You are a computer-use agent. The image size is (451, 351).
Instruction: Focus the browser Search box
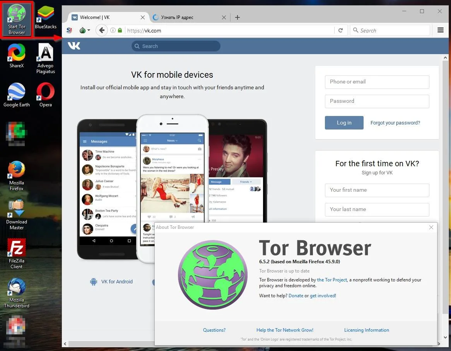tap(390, 30)
